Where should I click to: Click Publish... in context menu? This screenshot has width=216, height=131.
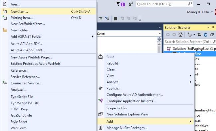pos(146,88)
